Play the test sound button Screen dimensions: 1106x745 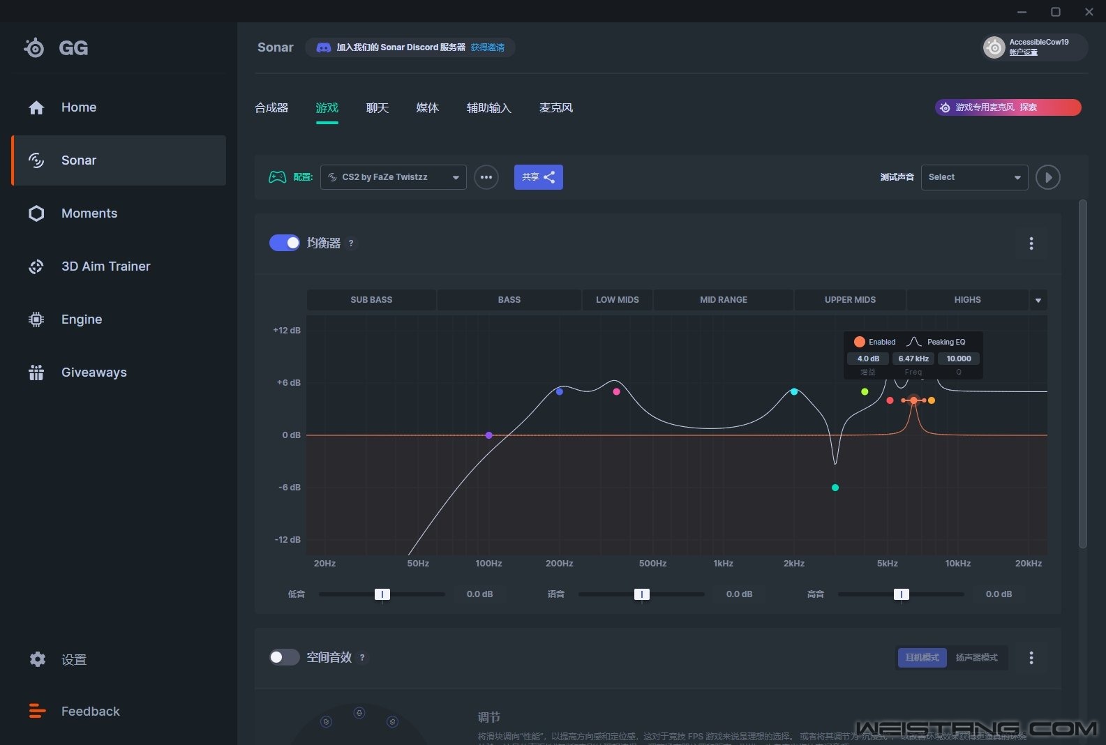tap(1048, 177)
